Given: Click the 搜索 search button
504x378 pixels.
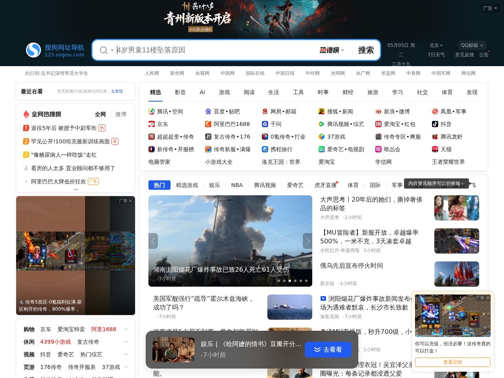Looking at the screenshot, I should pyautogui.click(x=366, y=50).
